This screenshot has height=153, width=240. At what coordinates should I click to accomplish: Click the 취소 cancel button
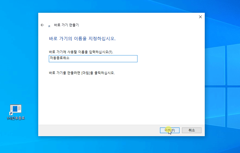(x=192, y=130)
